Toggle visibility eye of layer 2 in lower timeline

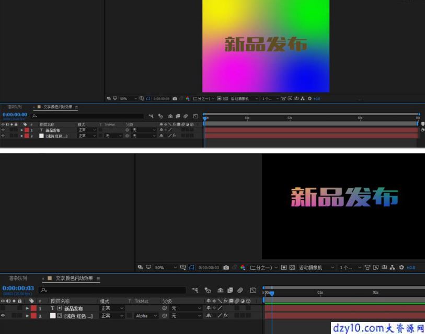[x=3, y=316]
